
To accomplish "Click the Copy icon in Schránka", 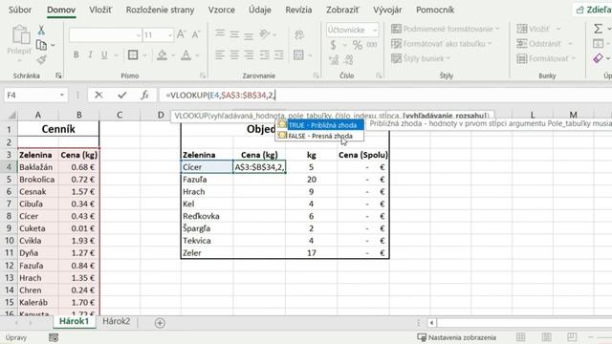I will click(x=41, y=45).
